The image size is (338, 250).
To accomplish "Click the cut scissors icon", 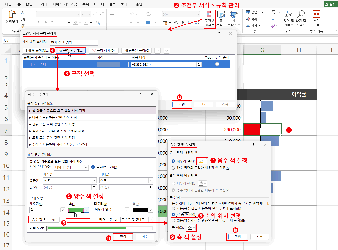I will 23,12.
